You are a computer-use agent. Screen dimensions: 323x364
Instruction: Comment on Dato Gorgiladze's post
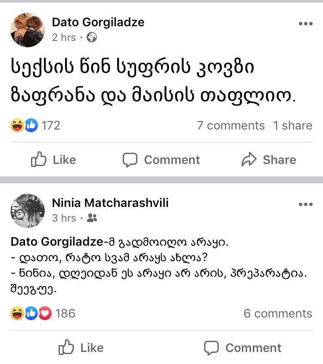[x=161, y=160]
